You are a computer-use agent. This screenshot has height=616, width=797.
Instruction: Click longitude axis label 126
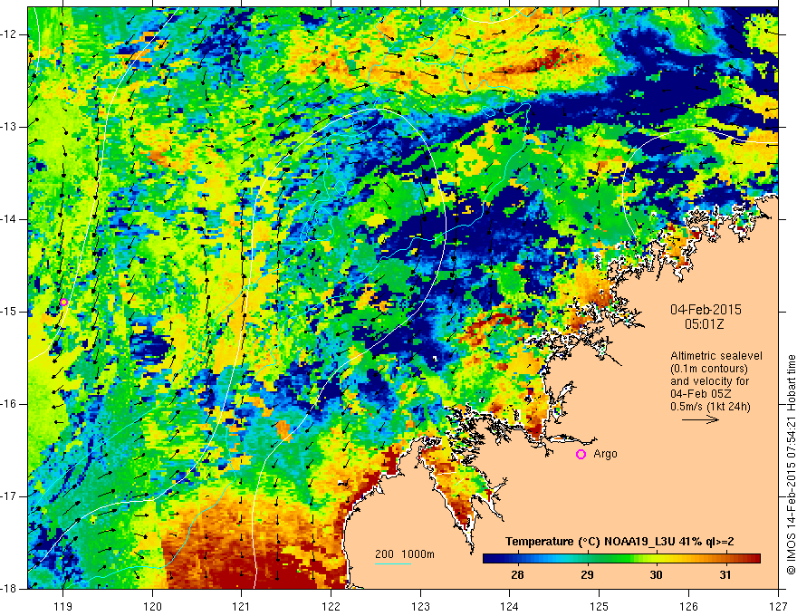pos(688,606)
